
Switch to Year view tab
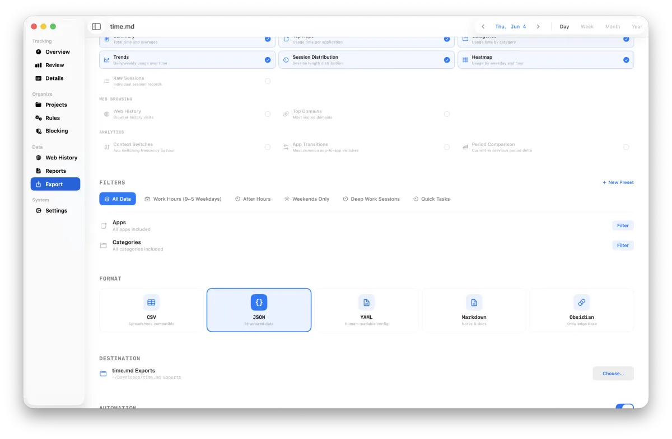[637, 27]
